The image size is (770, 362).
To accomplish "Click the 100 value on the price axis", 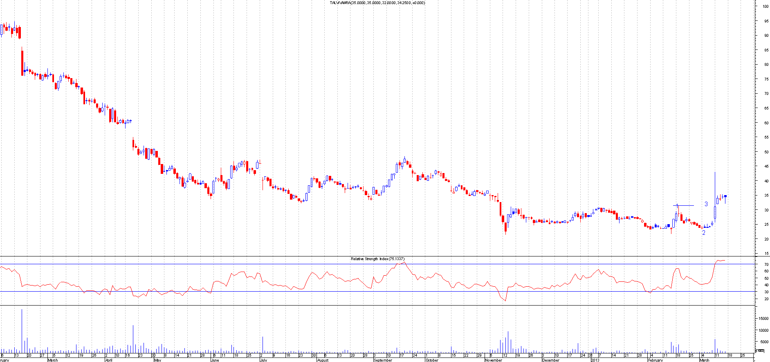I will [765, 7].
